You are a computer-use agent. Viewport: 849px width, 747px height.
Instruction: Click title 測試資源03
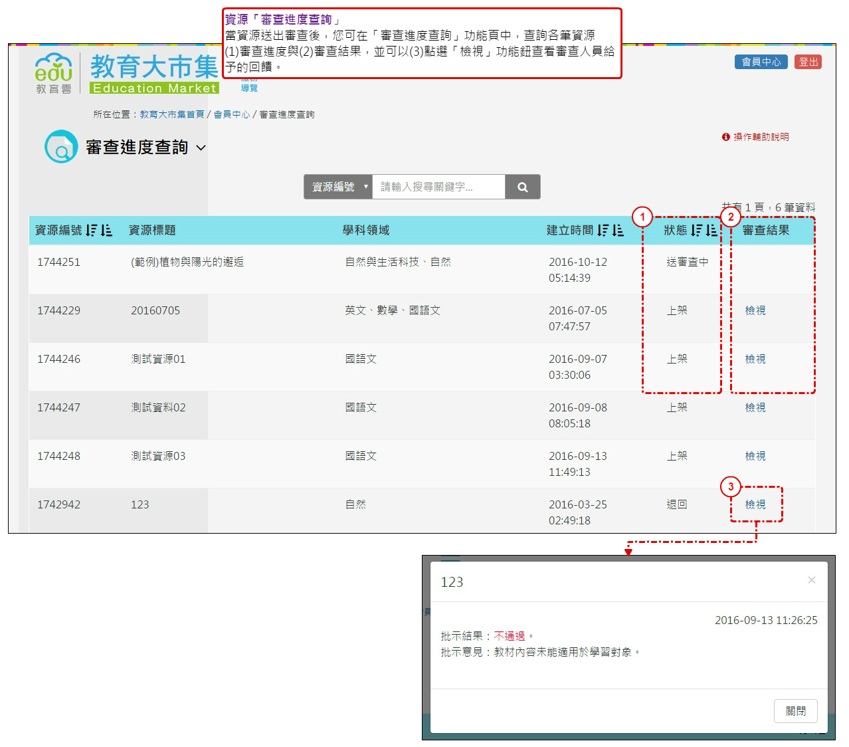pyautogui.click(x=158, y=456)
